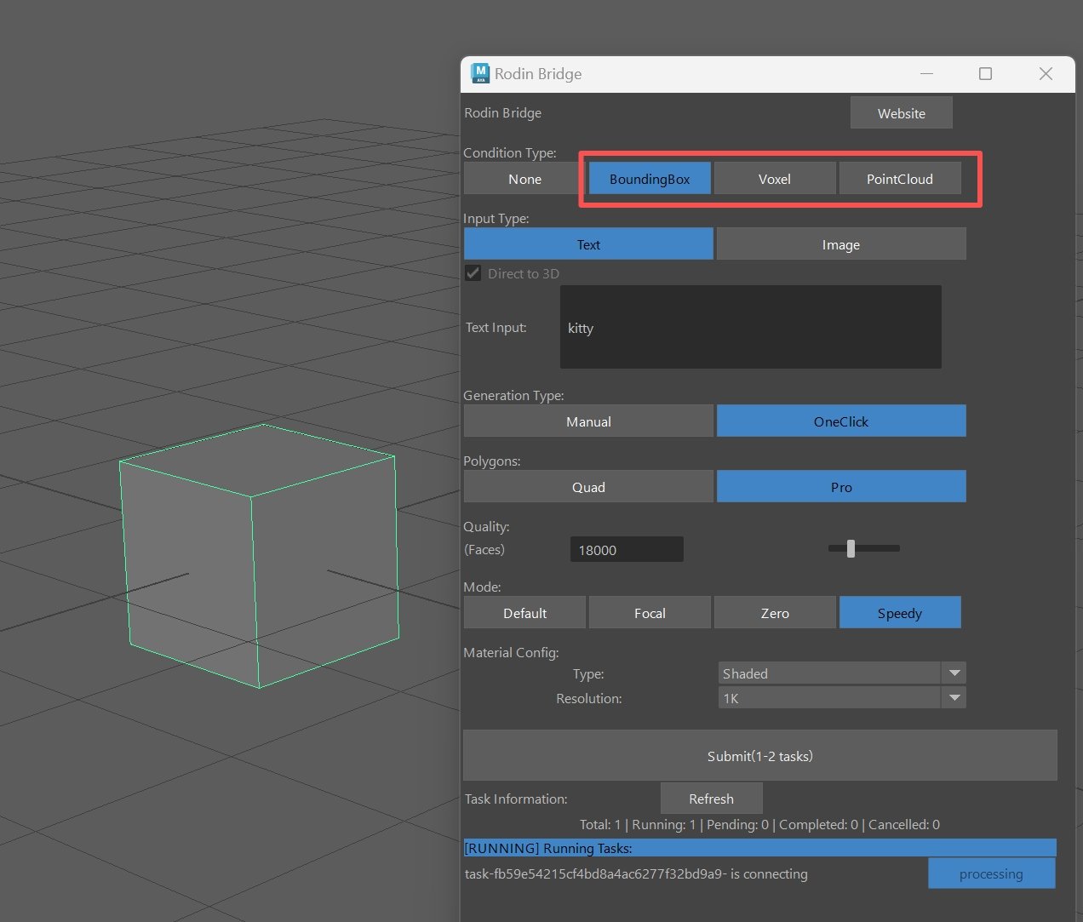
Task: Click the Maya logo icon in title bar
Action: 480,73
